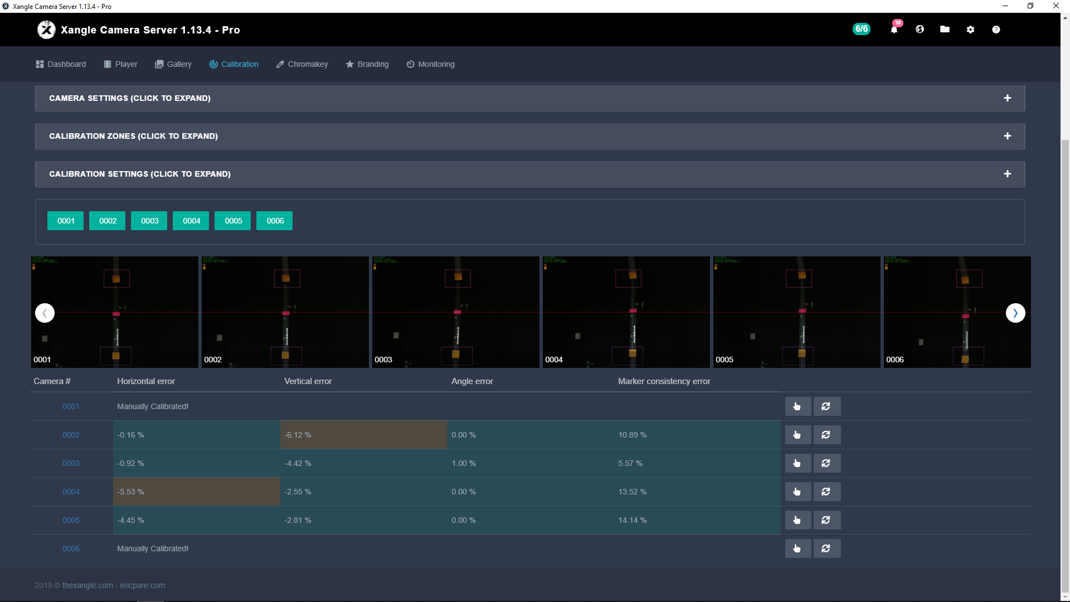Screen dimensions: 1070x602
Task: Click the Xangle logo icon
Action: 46,30
